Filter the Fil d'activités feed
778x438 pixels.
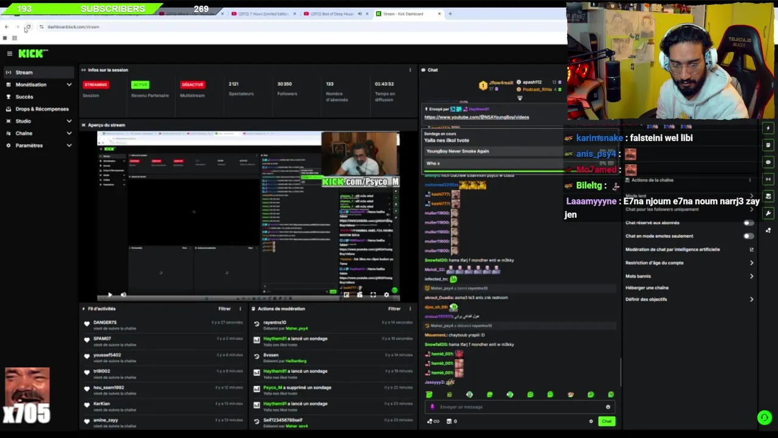tap(224, 309)
